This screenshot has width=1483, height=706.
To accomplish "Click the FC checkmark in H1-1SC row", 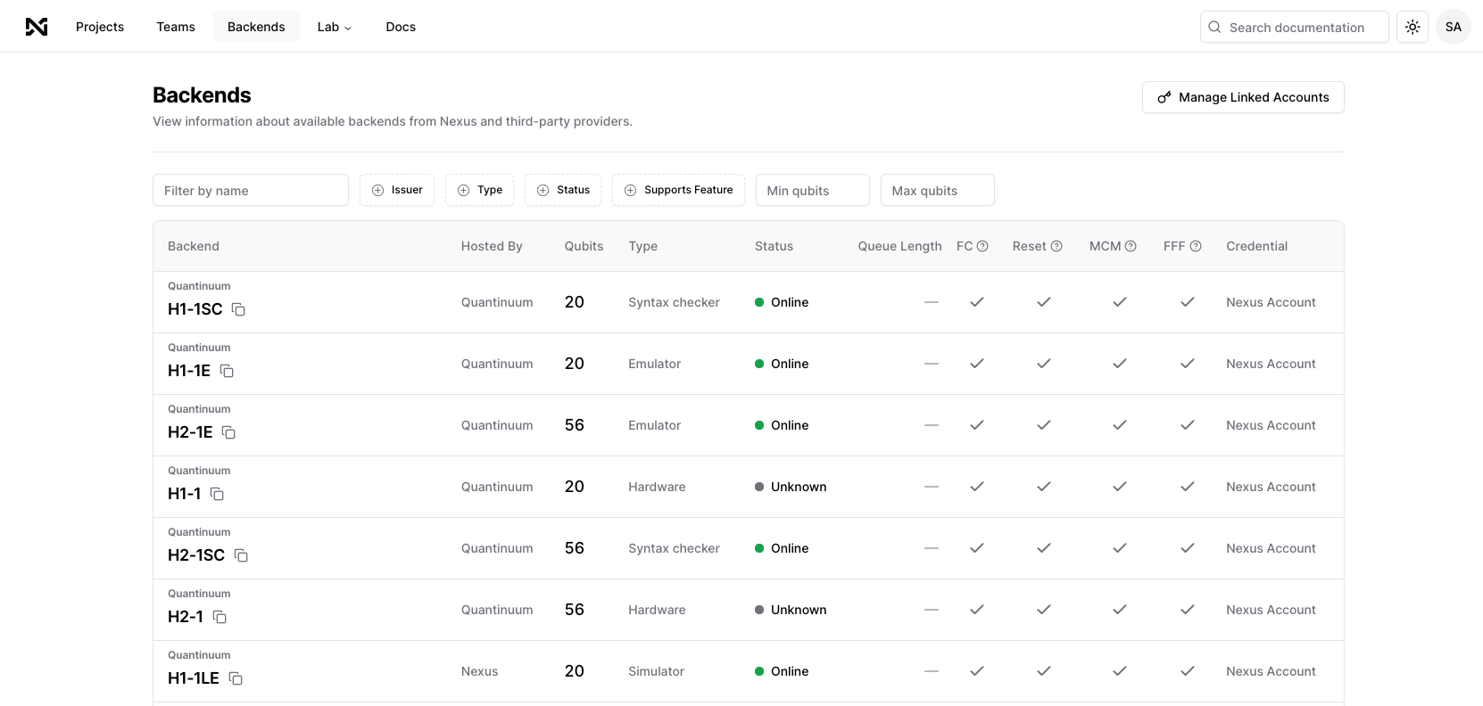I will coord(977,302).
